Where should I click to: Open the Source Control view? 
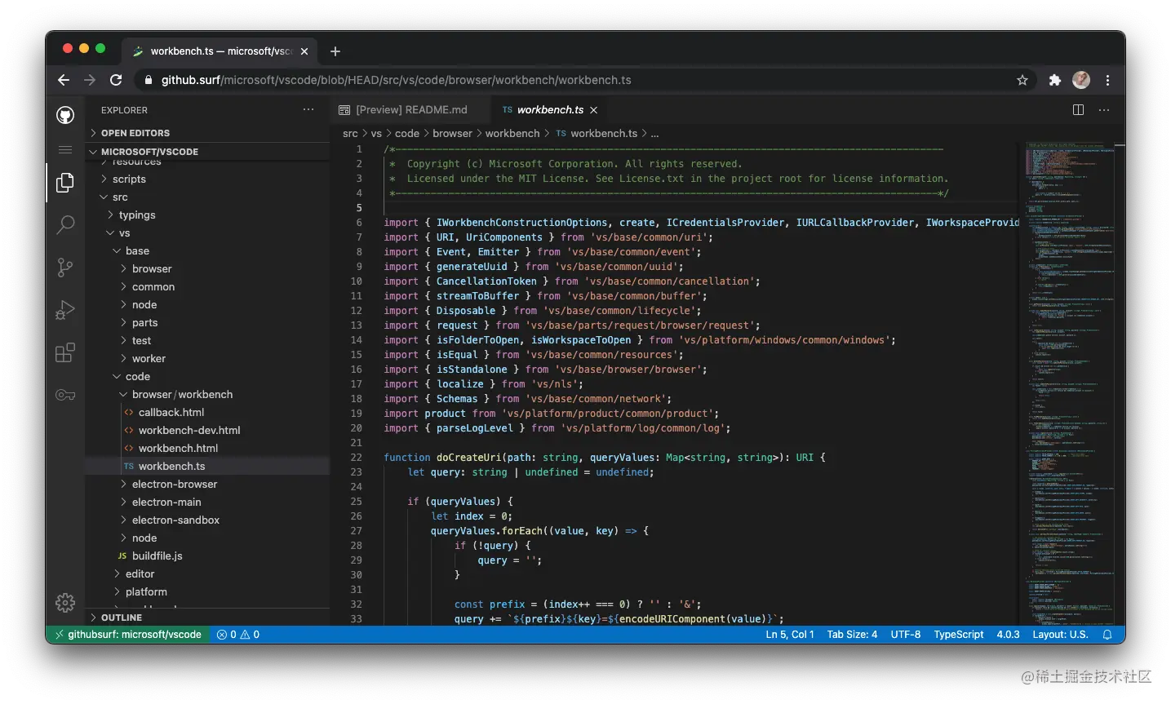coord(65,267)
